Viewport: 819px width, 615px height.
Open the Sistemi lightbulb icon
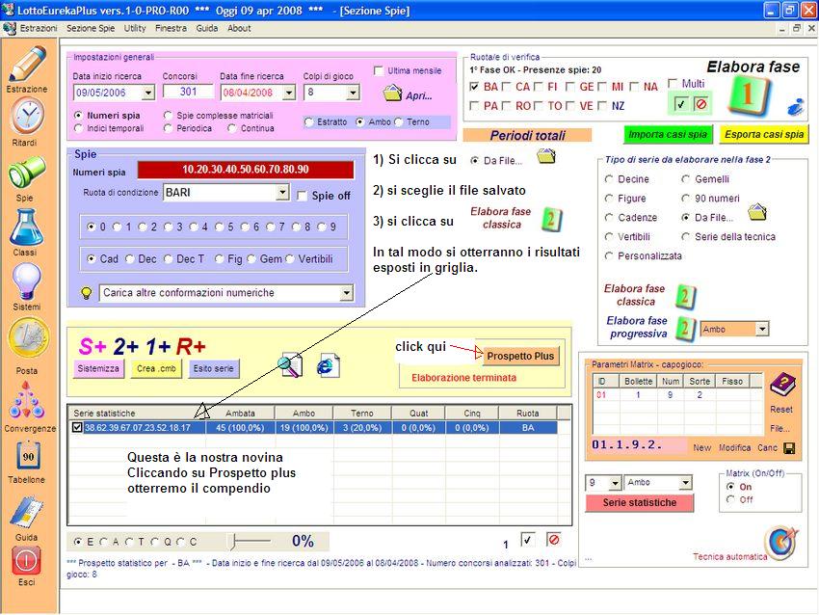[26, 281]
